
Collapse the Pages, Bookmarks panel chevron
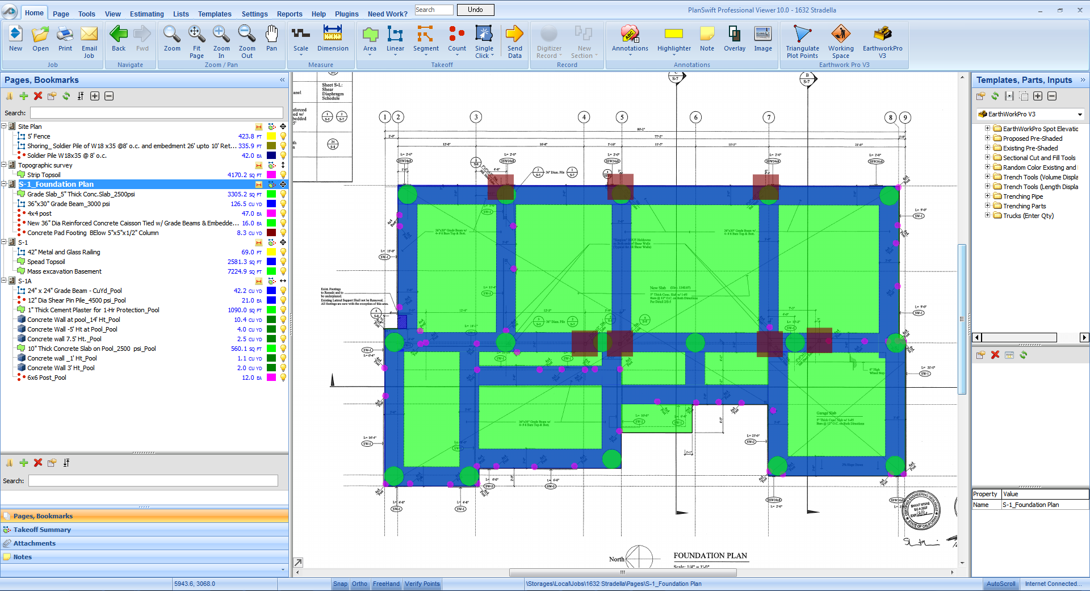[282, 80]
